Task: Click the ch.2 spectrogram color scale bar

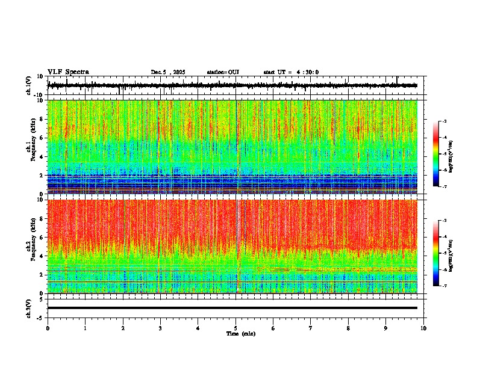Action: pyautogui.click(x=436, y=253)
